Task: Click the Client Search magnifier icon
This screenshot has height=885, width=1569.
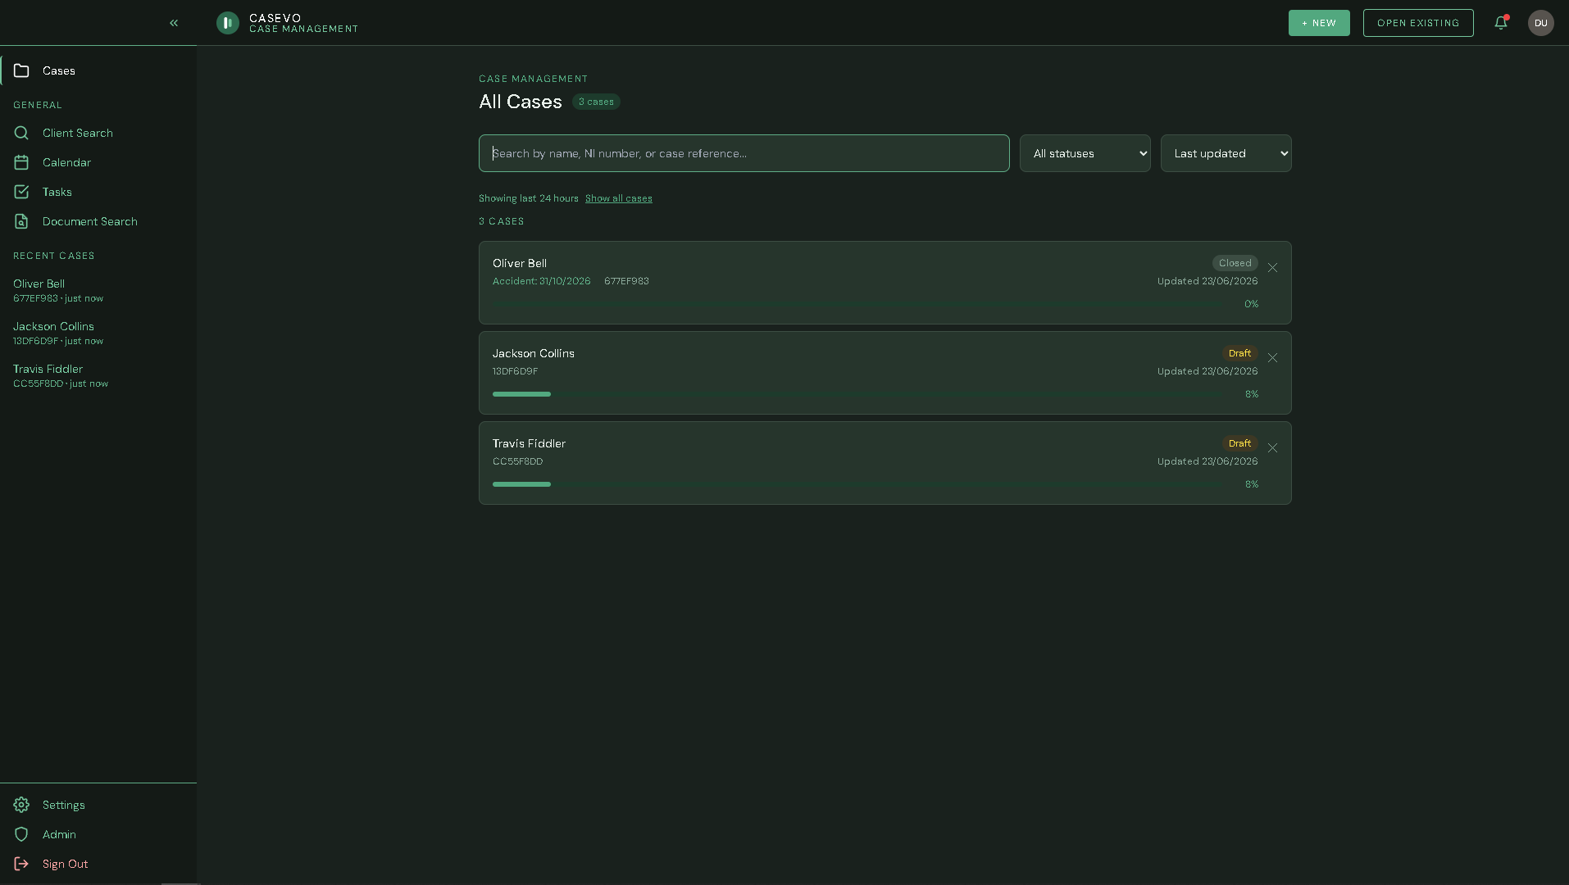Action: point(21,133)
